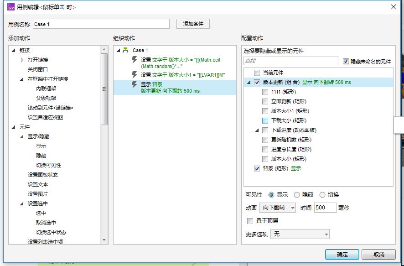Select the 显示 action under 显示/隐藏

(x=41, y=146)
